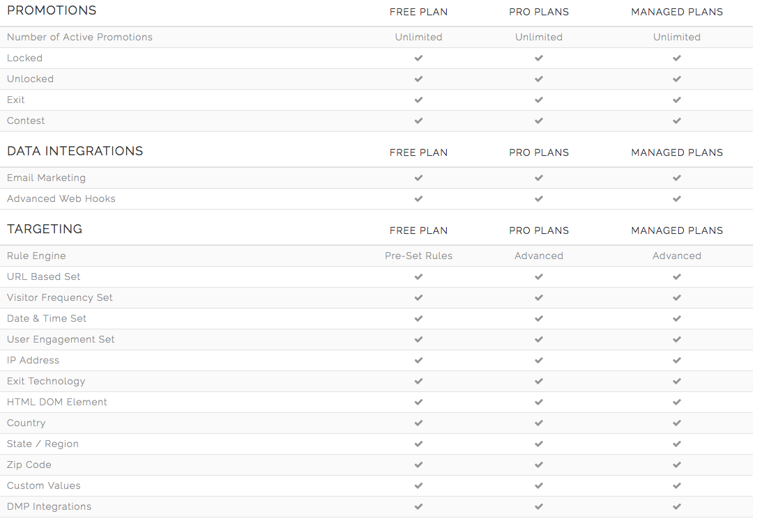Click the Free Plan checkmark for Email Marketing
Screen dimensions: 762x523
(418, 178)
